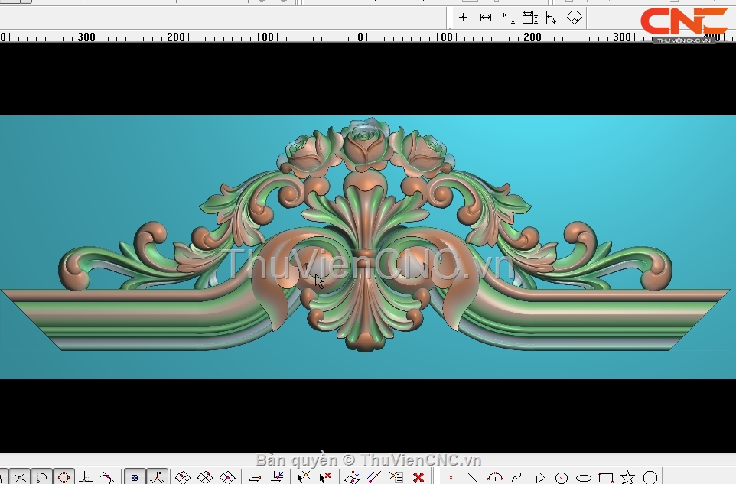Viewport: 736px width, 484px height.
Task: Toggle the grid snap button
Action: coord(135,478)
